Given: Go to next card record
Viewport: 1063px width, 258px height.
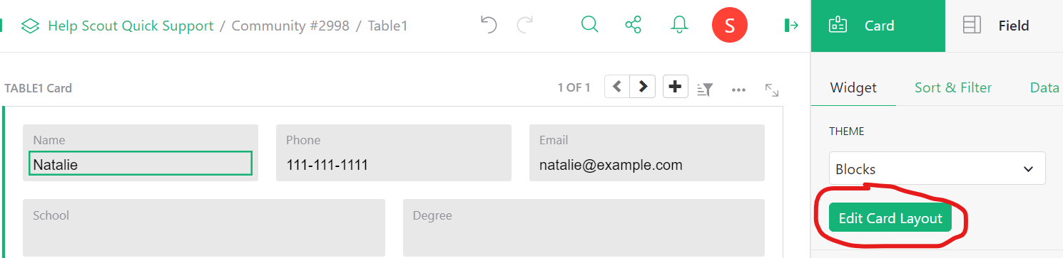Looking at the screenshot, I should tap(643, 87).
